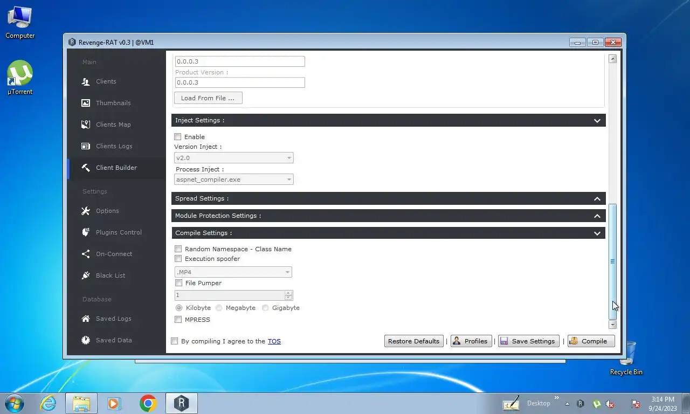
Task: Click the scrollbar up arrow
Action: tap(612, 59)
